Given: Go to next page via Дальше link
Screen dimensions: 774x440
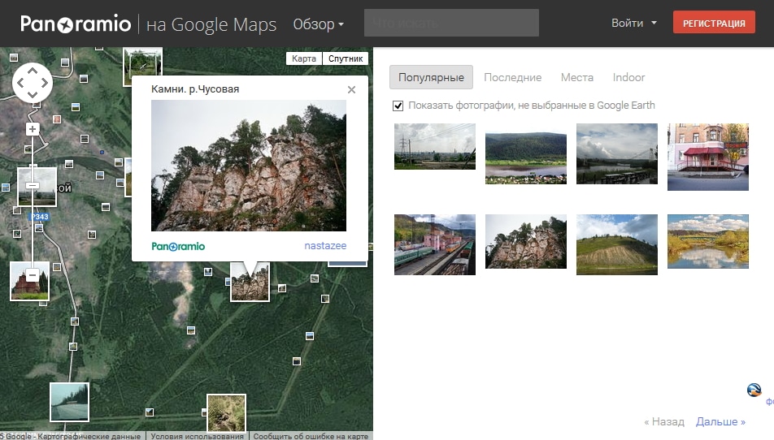Looking at the screenshot, I should tap(720, 422).
